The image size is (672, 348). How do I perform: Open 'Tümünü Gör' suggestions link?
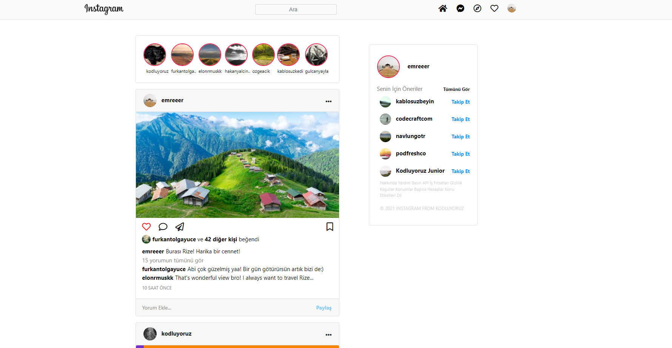pyautogui.click(x=456, y=89)
